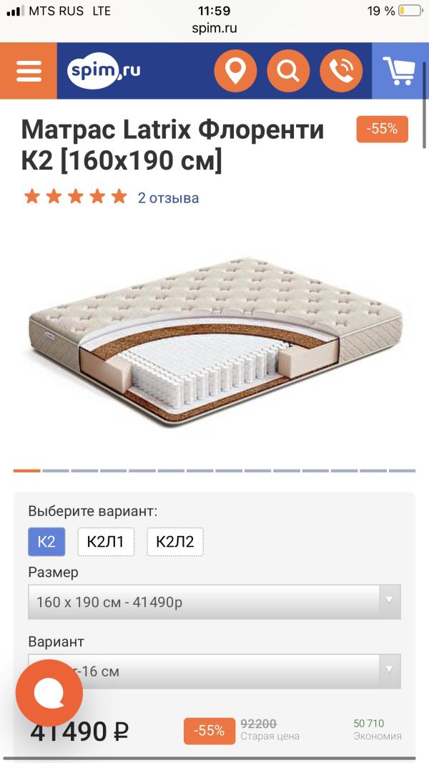Tap the mattress product image

pyautogui.click(x=214, y=340)
